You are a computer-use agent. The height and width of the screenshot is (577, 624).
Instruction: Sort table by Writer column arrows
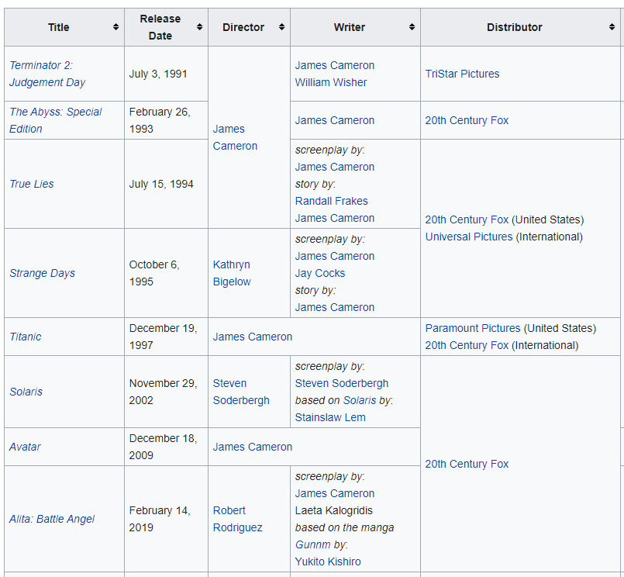click(x=412, y=27)
